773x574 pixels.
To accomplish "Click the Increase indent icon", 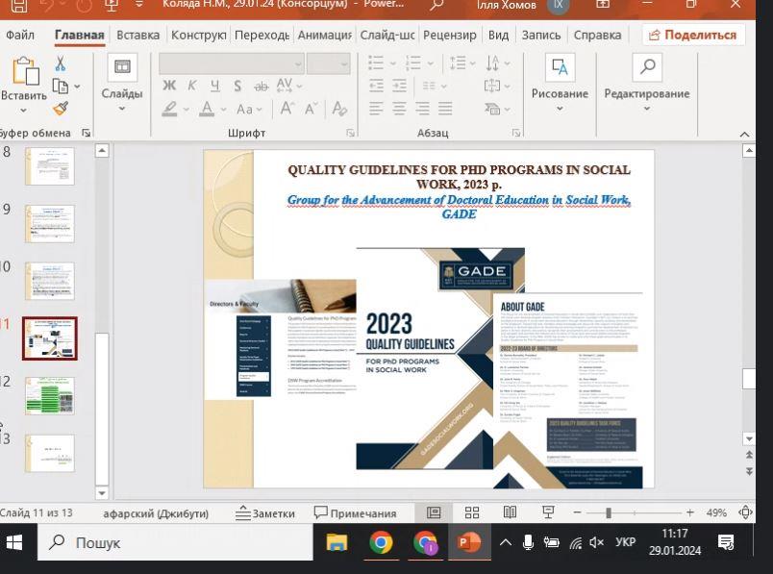I will 399,86.
